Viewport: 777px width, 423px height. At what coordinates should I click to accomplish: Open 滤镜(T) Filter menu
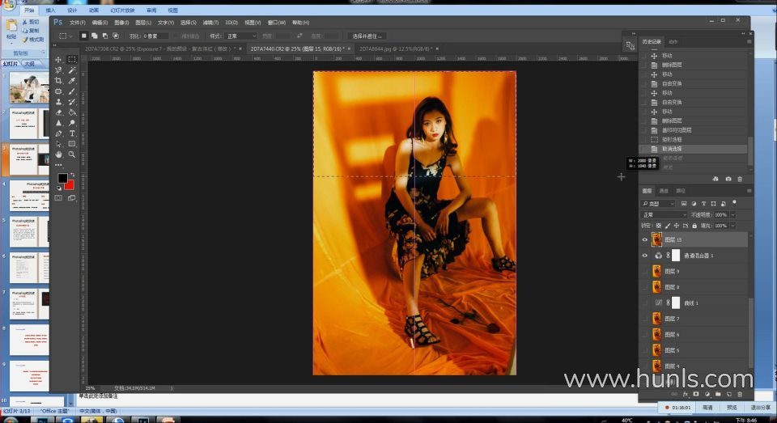tap(210, 23)
